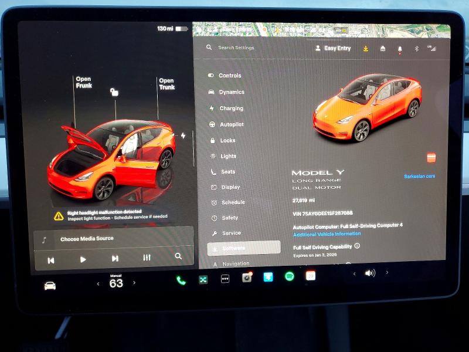
Task: Select Schedule in the settings list
Action: [x=228, y=202]
